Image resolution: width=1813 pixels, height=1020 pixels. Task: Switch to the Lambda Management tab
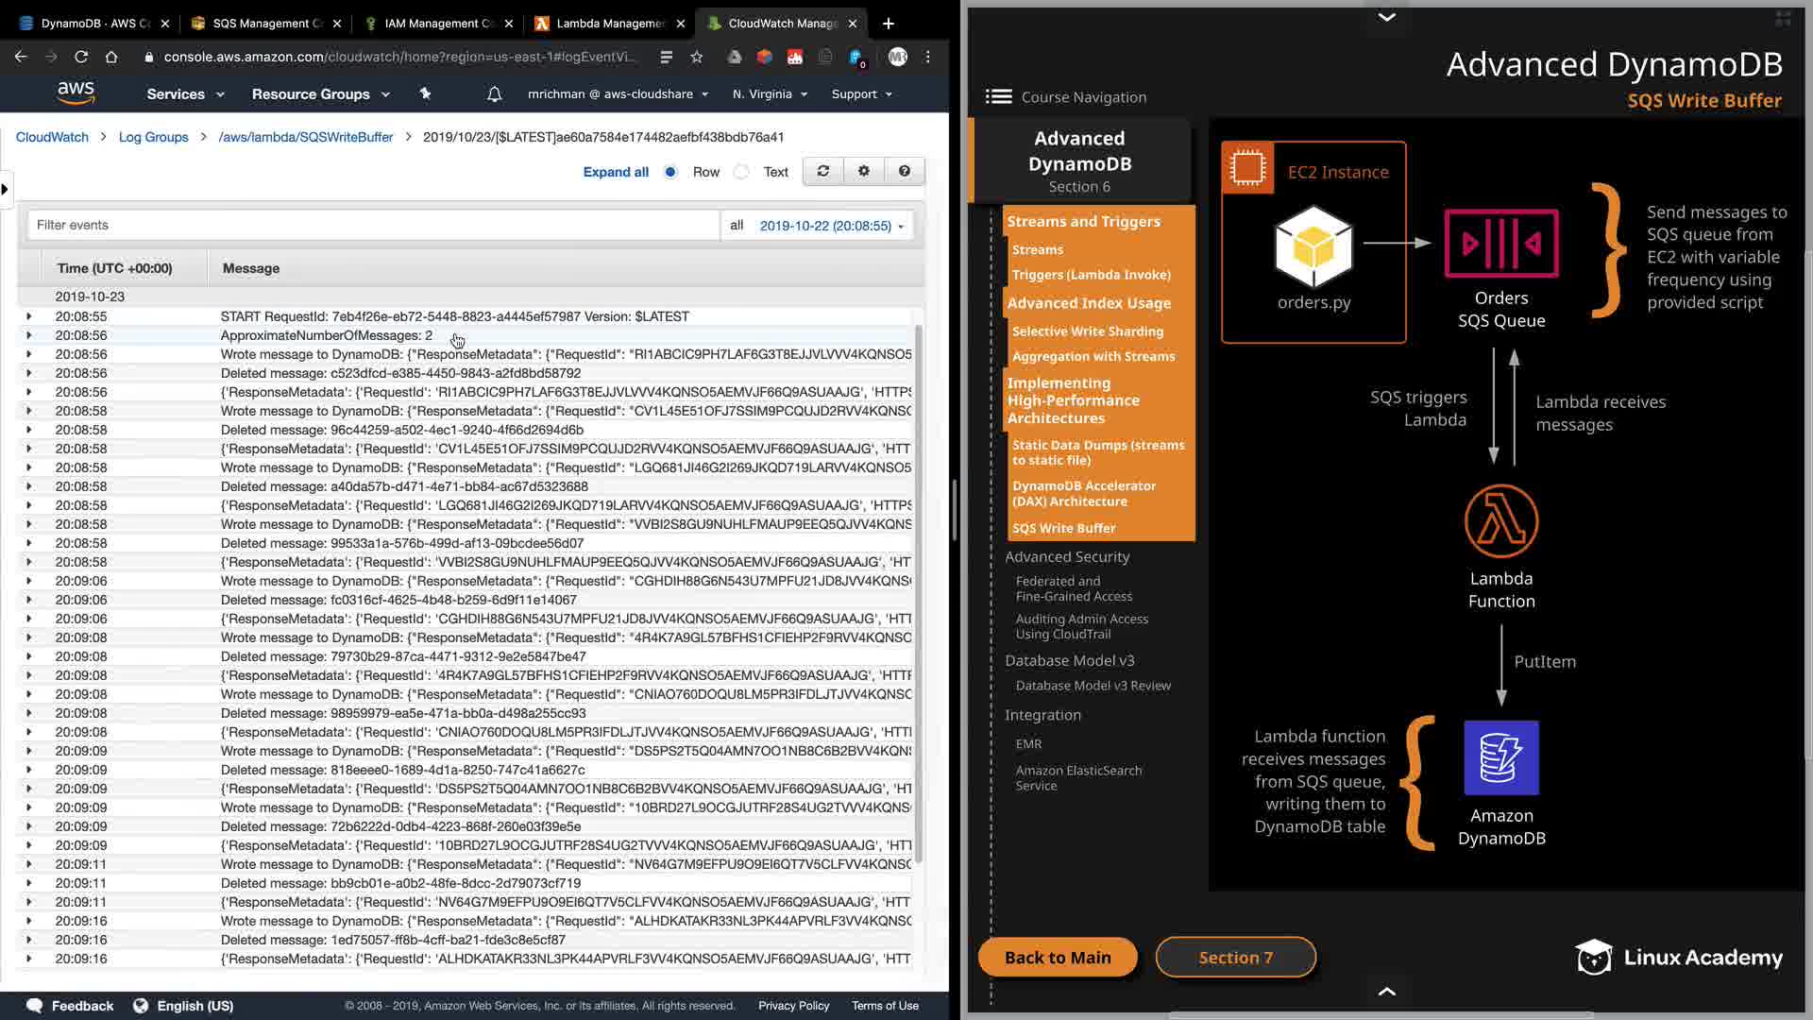(609, 23)
